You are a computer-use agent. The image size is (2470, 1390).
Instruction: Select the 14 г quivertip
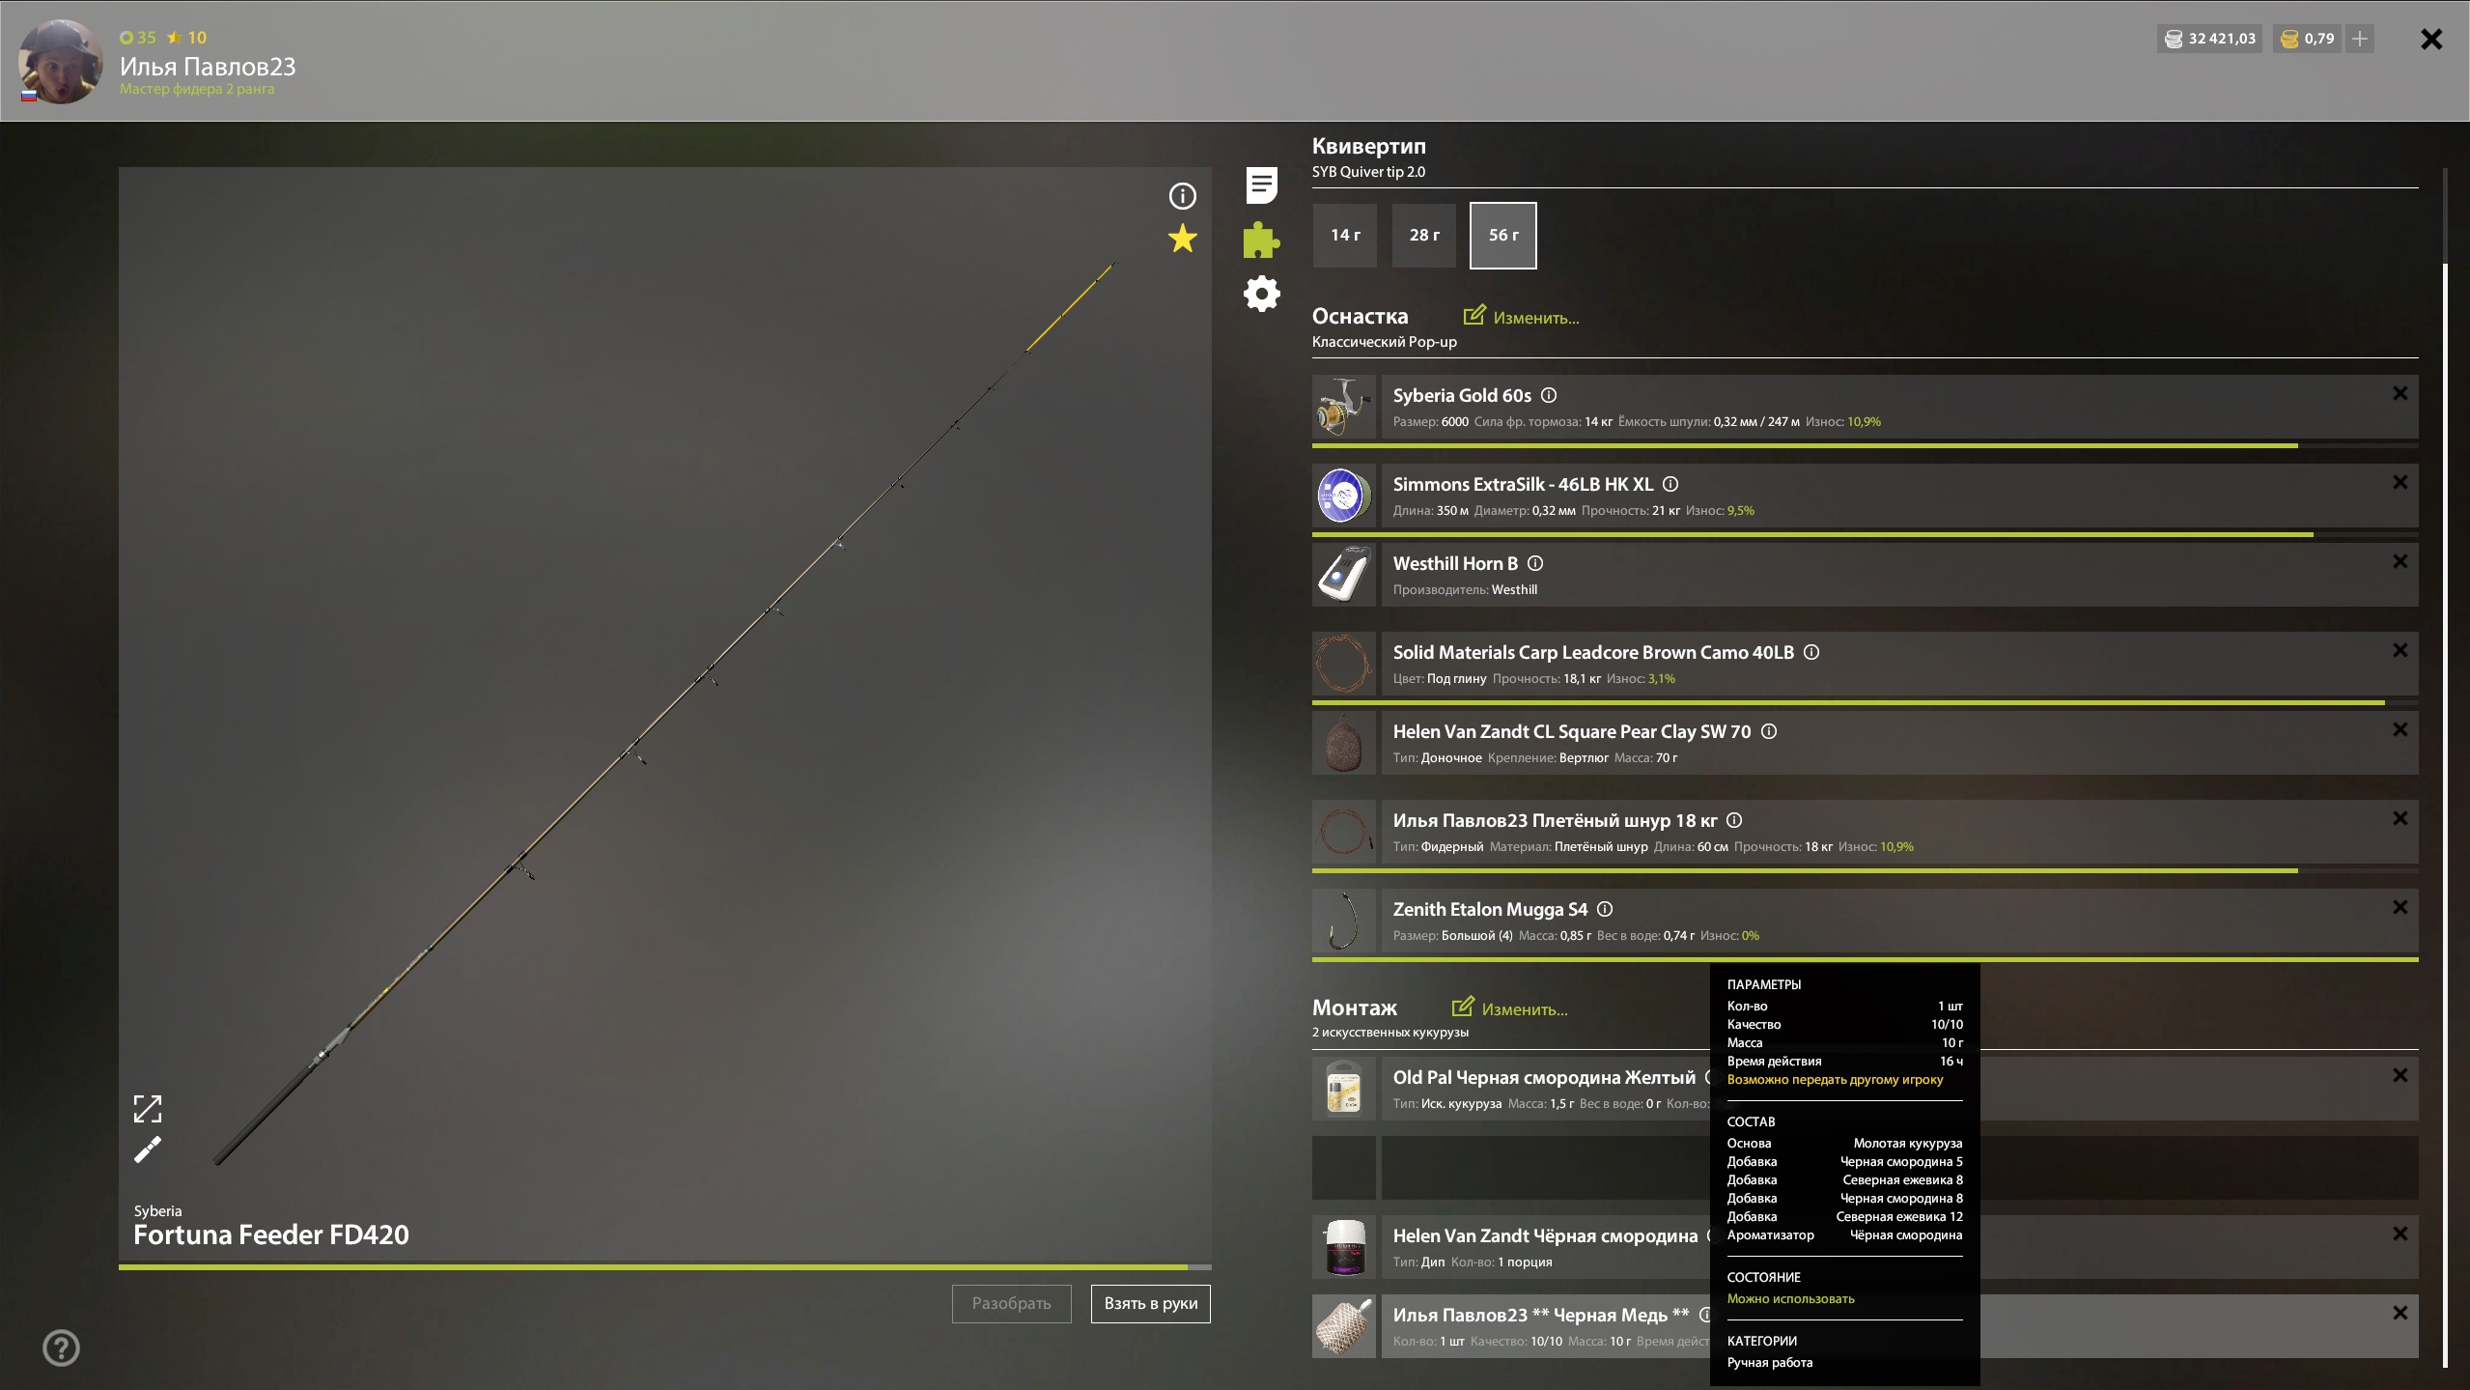pos(1345,235)
